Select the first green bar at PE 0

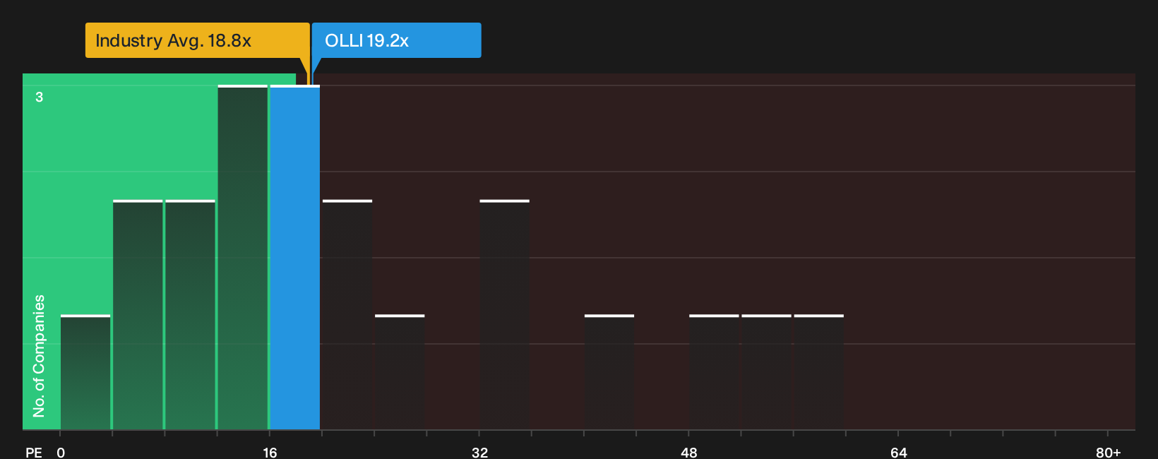(85, 372)
